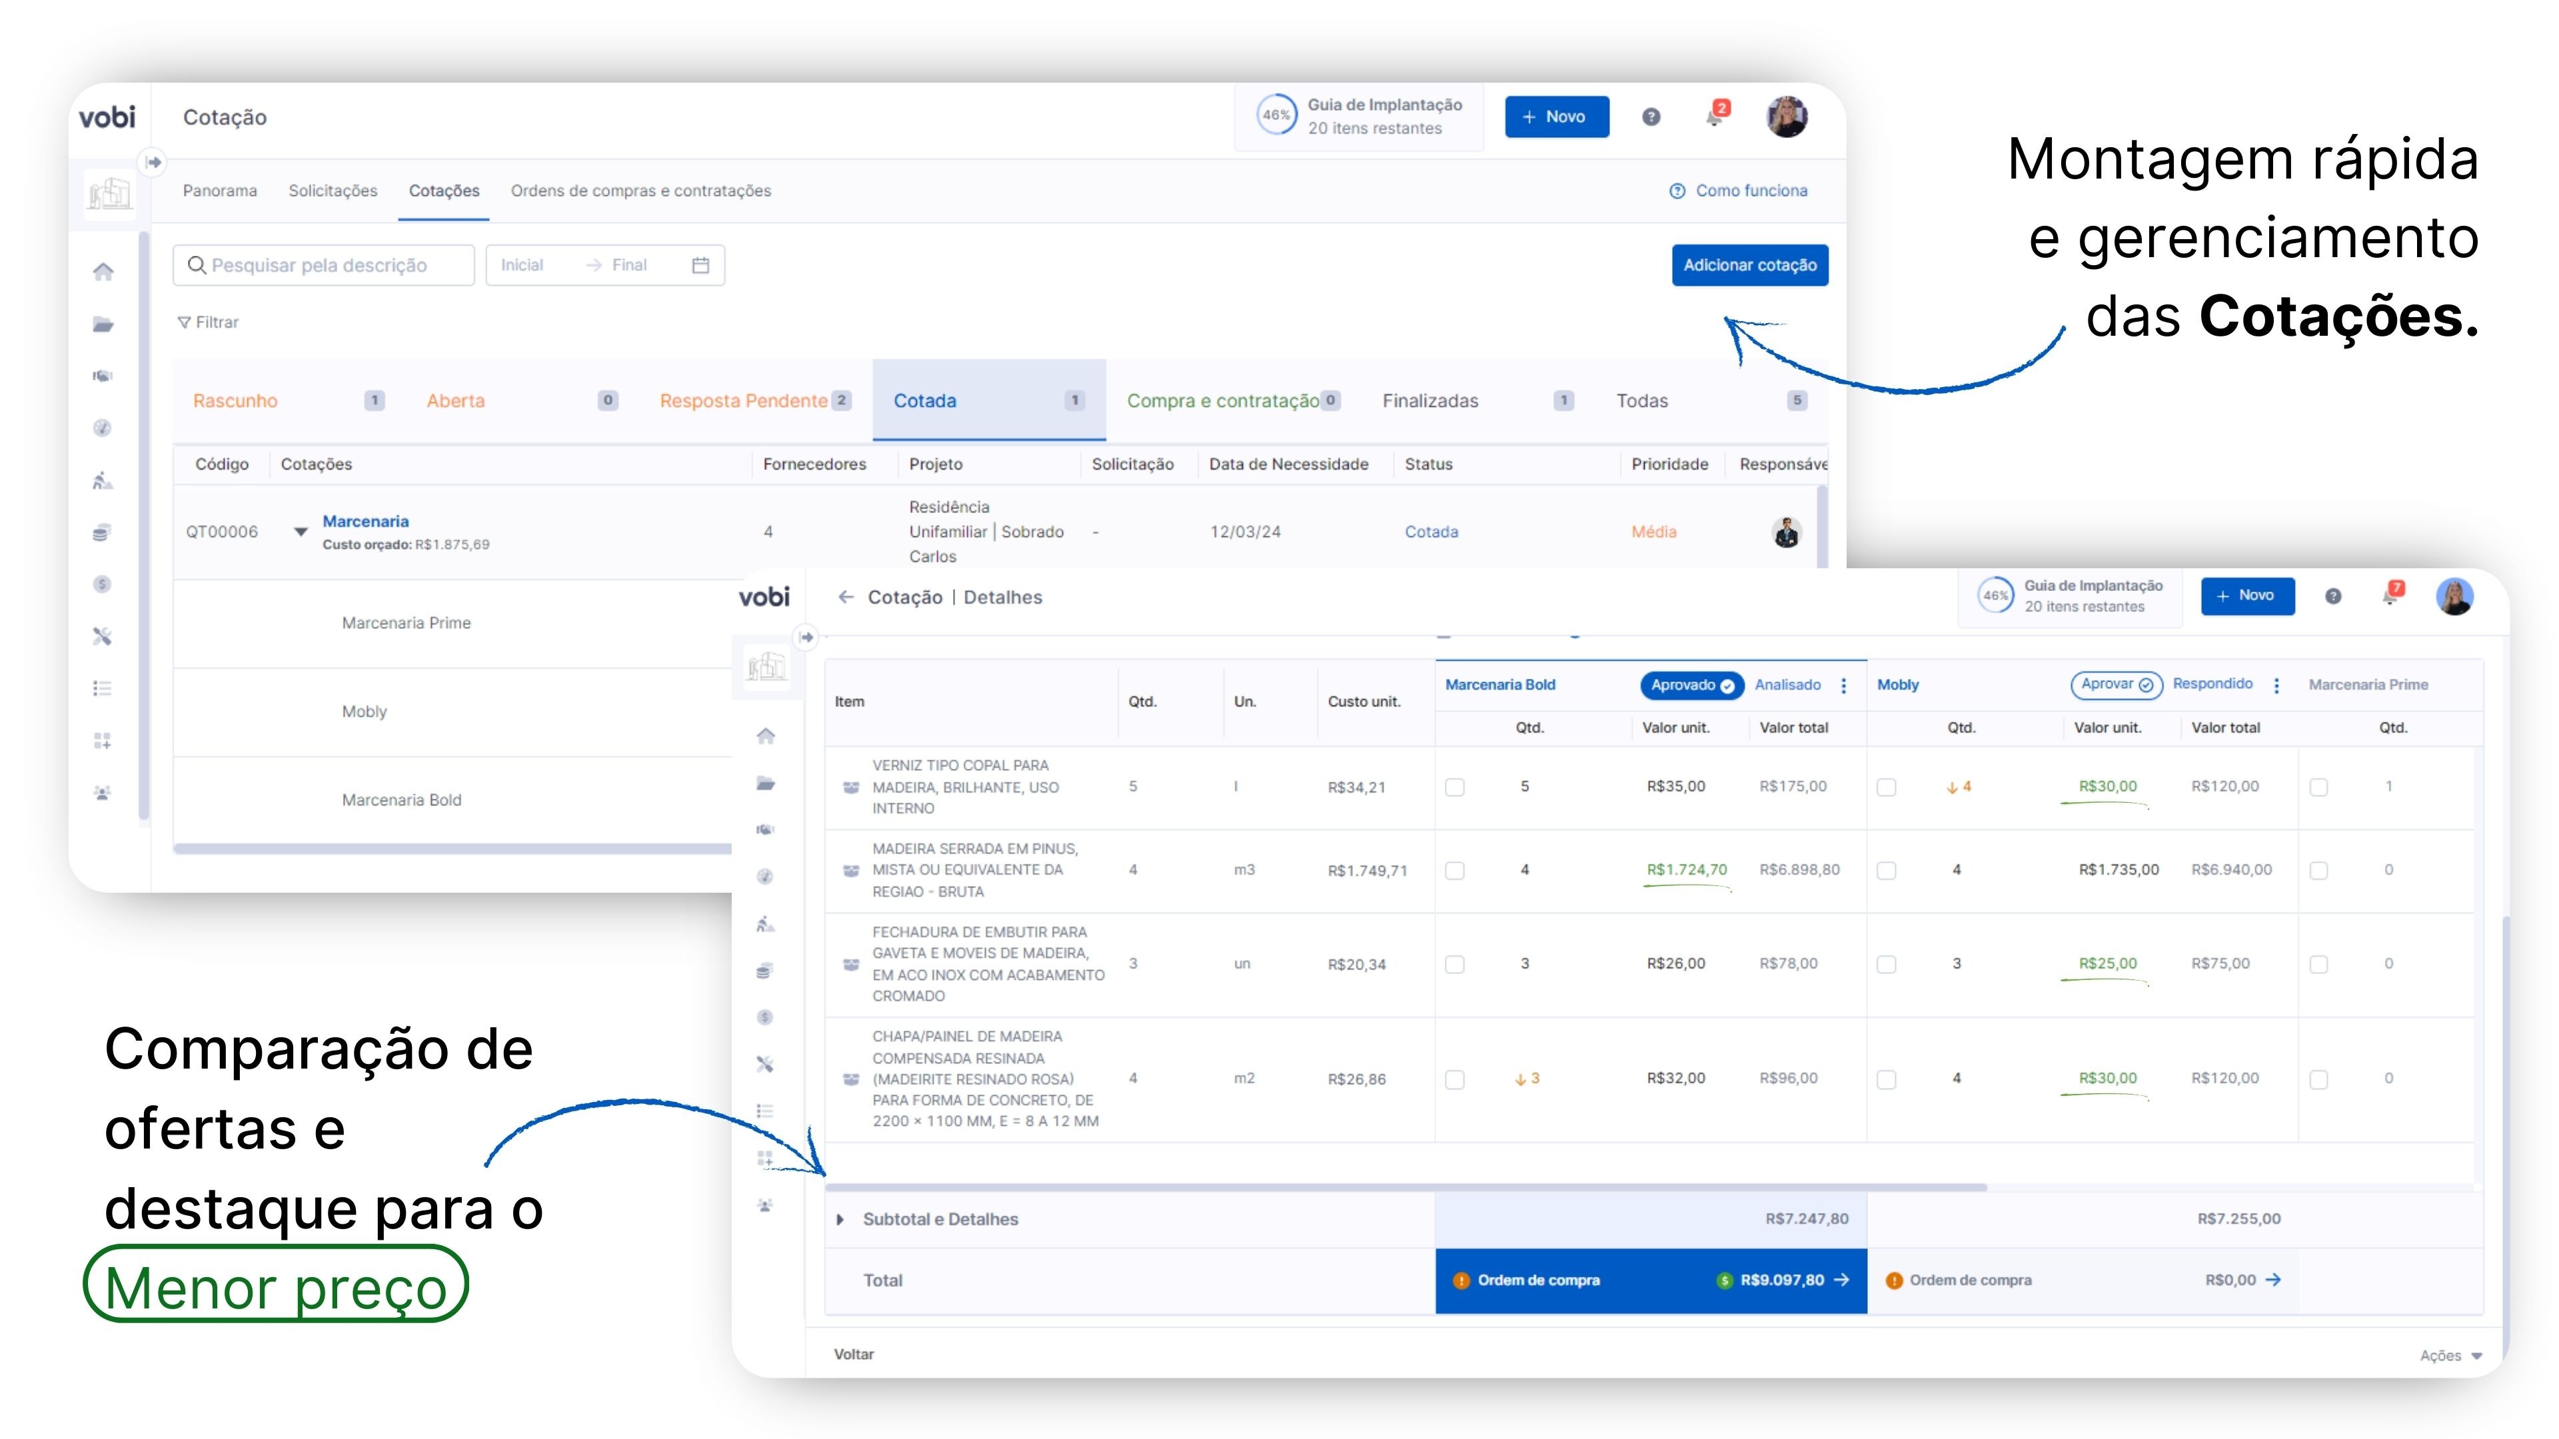This screenshot has width=2559, height=1439.
Task: Check Marcenaria Bold box for Verniz item
Action: [1454, 787]
